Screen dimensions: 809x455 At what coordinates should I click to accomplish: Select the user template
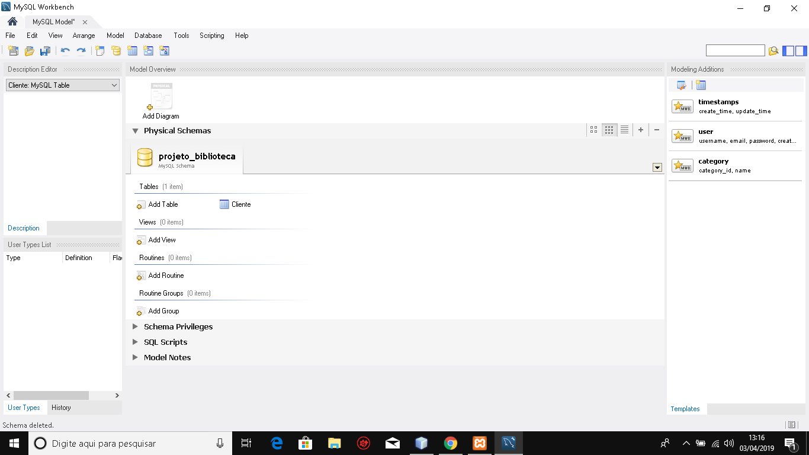click(735, 136)
